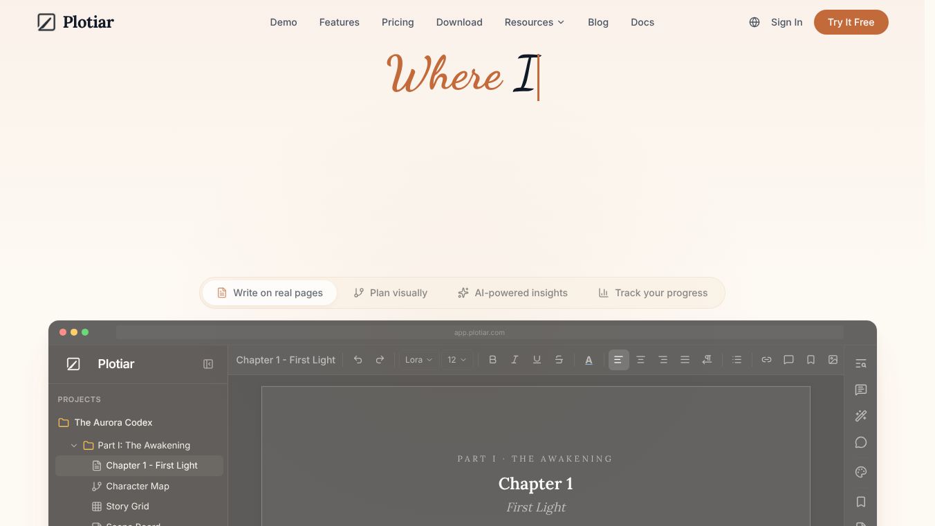Open the Resources menu
This screenshot has height=526, width=935.
click(x=535, y=22)
